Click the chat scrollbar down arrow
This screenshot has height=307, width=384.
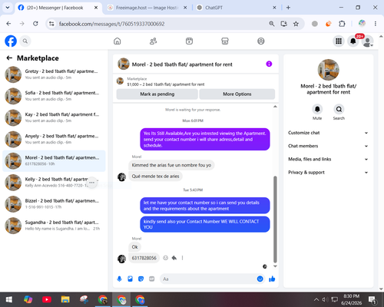[275, 266]
